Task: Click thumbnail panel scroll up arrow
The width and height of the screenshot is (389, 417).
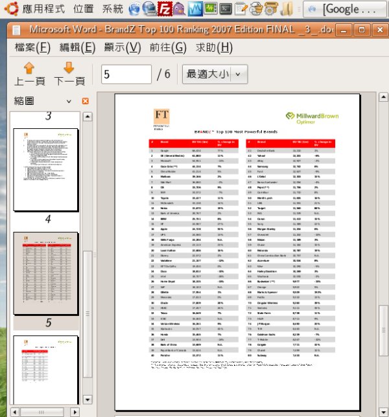Action: 88,117
